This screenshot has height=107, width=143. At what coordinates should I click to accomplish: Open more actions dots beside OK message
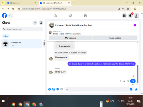click(x=121, y=81)
